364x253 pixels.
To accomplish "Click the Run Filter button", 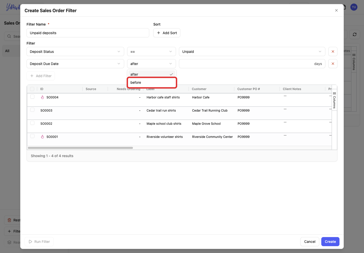I will click(x=39, y=242).
